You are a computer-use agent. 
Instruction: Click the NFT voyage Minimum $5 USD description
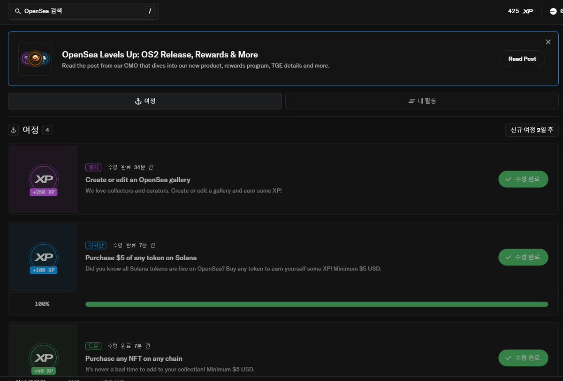tap(170, 369)
